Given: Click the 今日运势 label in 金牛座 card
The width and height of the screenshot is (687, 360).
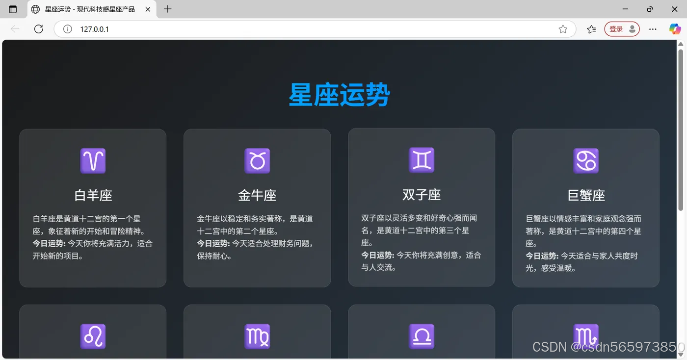Looking at the screenshot, I should (x=213, y=243).
